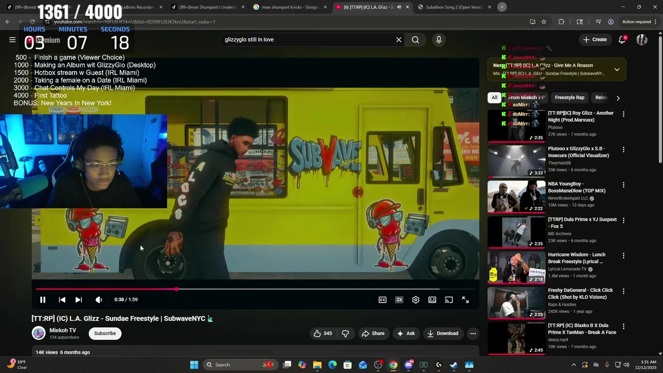Open Discord from the taskbar
663x373 pixels.
click(408, 365)
